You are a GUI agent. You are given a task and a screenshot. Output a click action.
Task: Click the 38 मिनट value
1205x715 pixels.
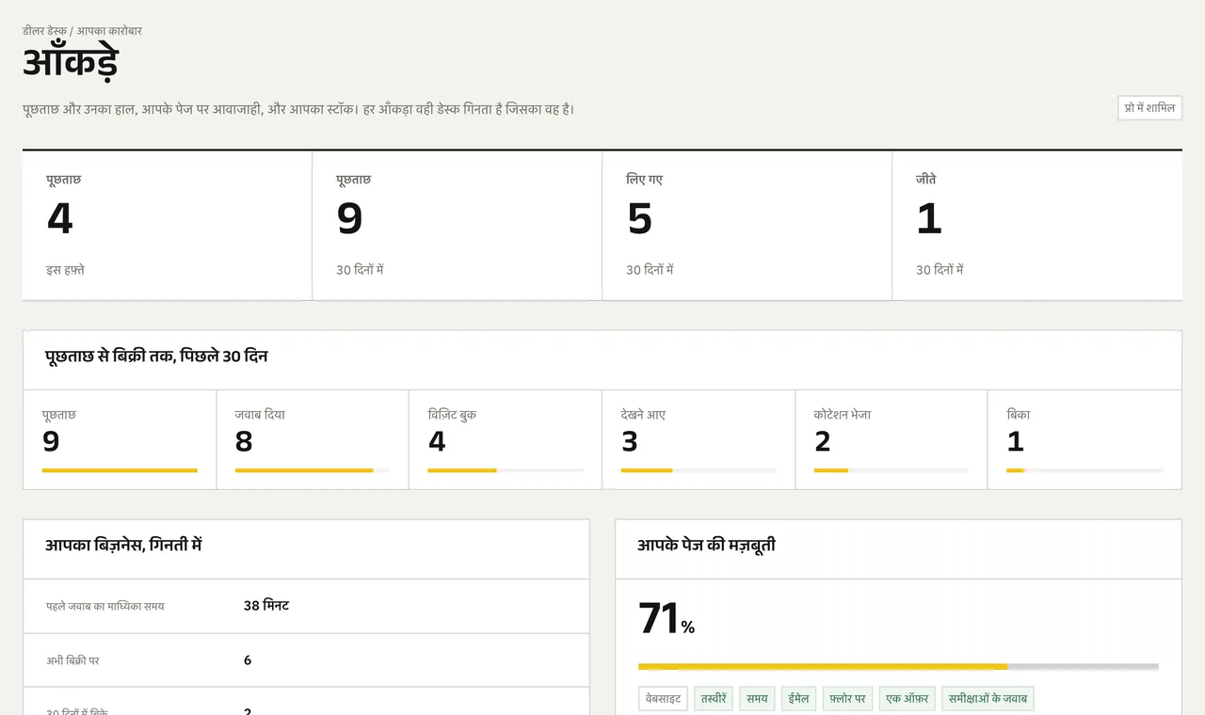click(266, 605)
